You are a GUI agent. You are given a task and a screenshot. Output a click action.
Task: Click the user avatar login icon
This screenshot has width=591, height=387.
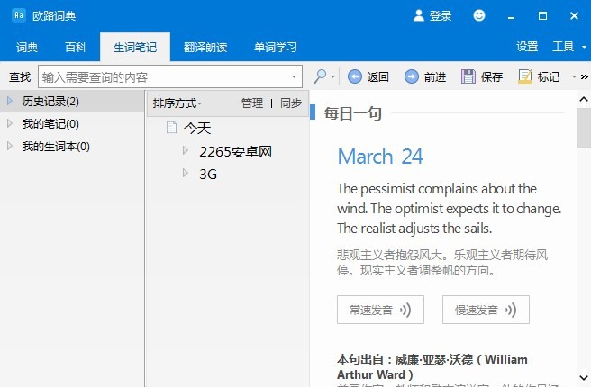pos(419,15)
